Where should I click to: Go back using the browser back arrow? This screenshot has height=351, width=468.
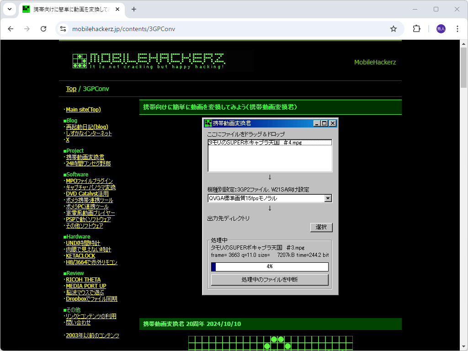pos(11,28)
